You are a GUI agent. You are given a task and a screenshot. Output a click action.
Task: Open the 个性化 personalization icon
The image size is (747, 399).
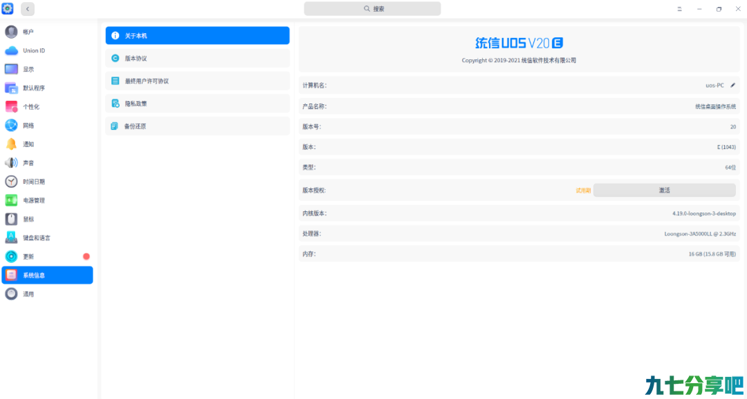point(11,106)
